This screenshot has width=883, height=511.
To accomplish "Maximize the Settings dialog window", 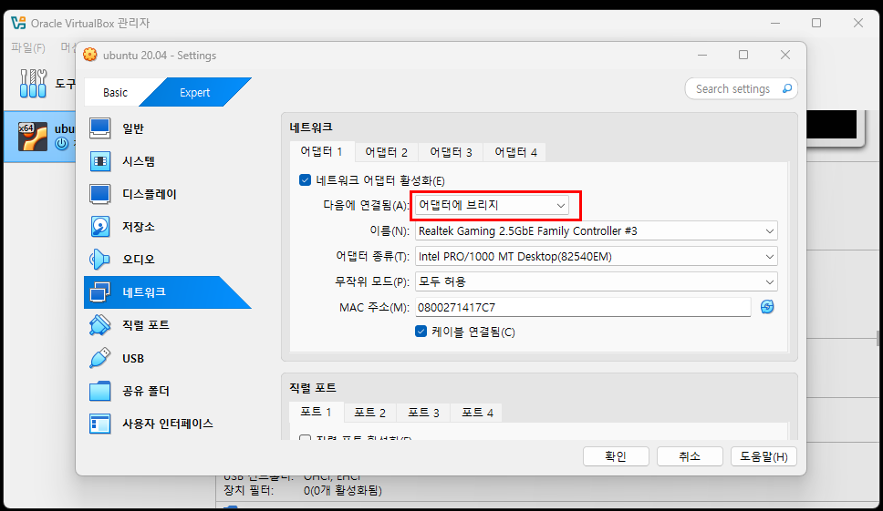I will tap(743, 55).
